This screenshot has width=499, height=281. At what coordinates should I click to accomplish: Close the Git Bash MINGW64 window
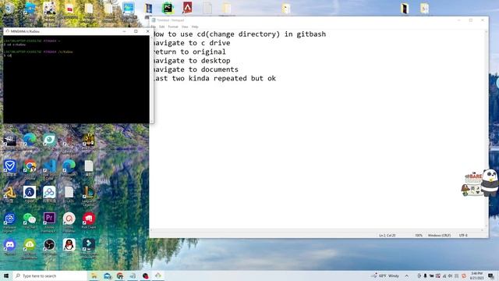coord(147,31)
